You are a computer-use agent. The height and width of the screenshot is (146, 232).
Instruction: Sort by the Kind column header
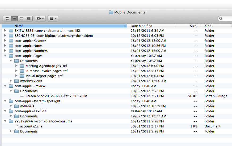click(216, 26)
